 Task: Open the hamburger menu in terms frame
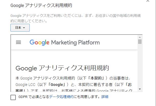coord(18,42)
